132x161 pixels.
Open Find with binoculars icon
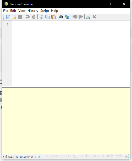coord(61,17)
